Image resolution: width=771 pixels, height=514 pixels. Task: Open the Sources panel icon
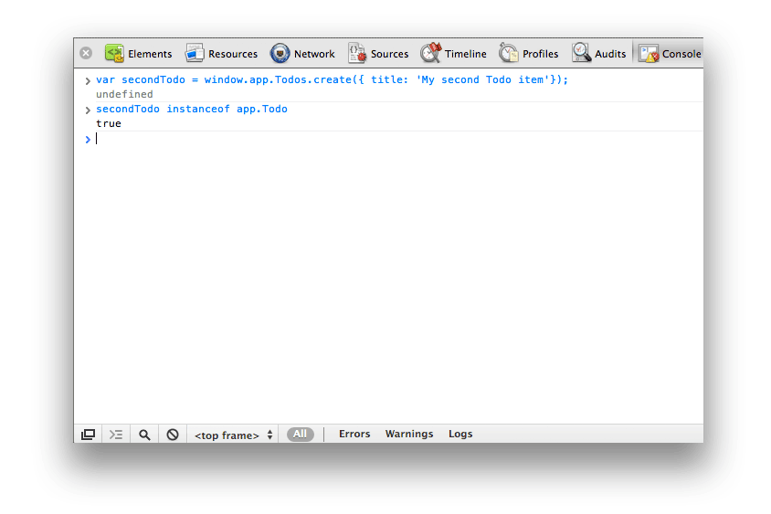[357, 53]
